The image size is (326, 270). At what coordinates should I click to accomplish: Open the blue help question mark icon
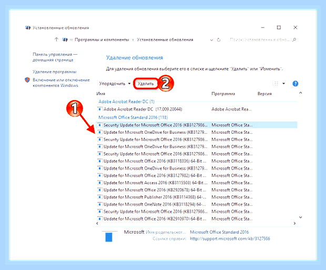click(x=295, y=84)
